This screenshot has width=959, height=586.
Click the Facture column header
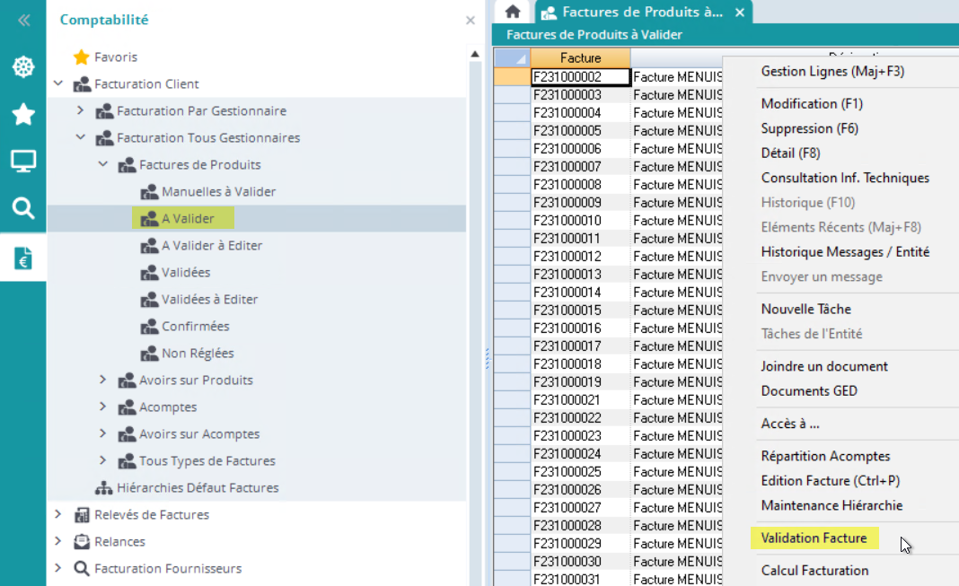580,58
